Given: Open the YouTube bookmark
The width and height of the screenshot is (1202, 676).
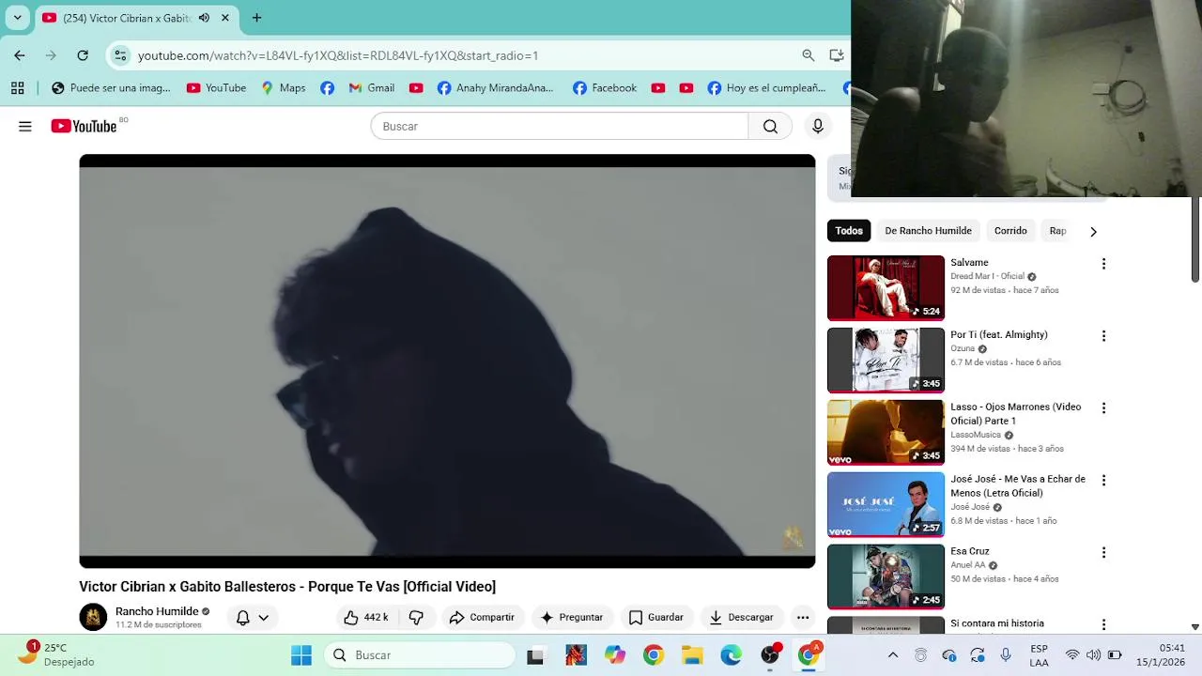Looking at the screenshot, I should 216,88.
